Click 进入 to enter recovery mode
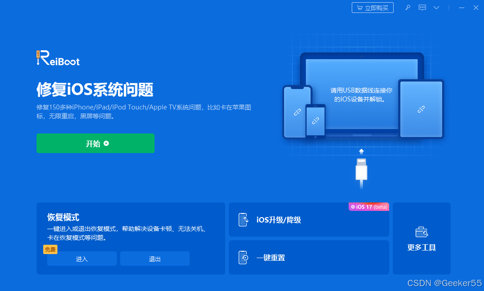 [x=82, y=259]
